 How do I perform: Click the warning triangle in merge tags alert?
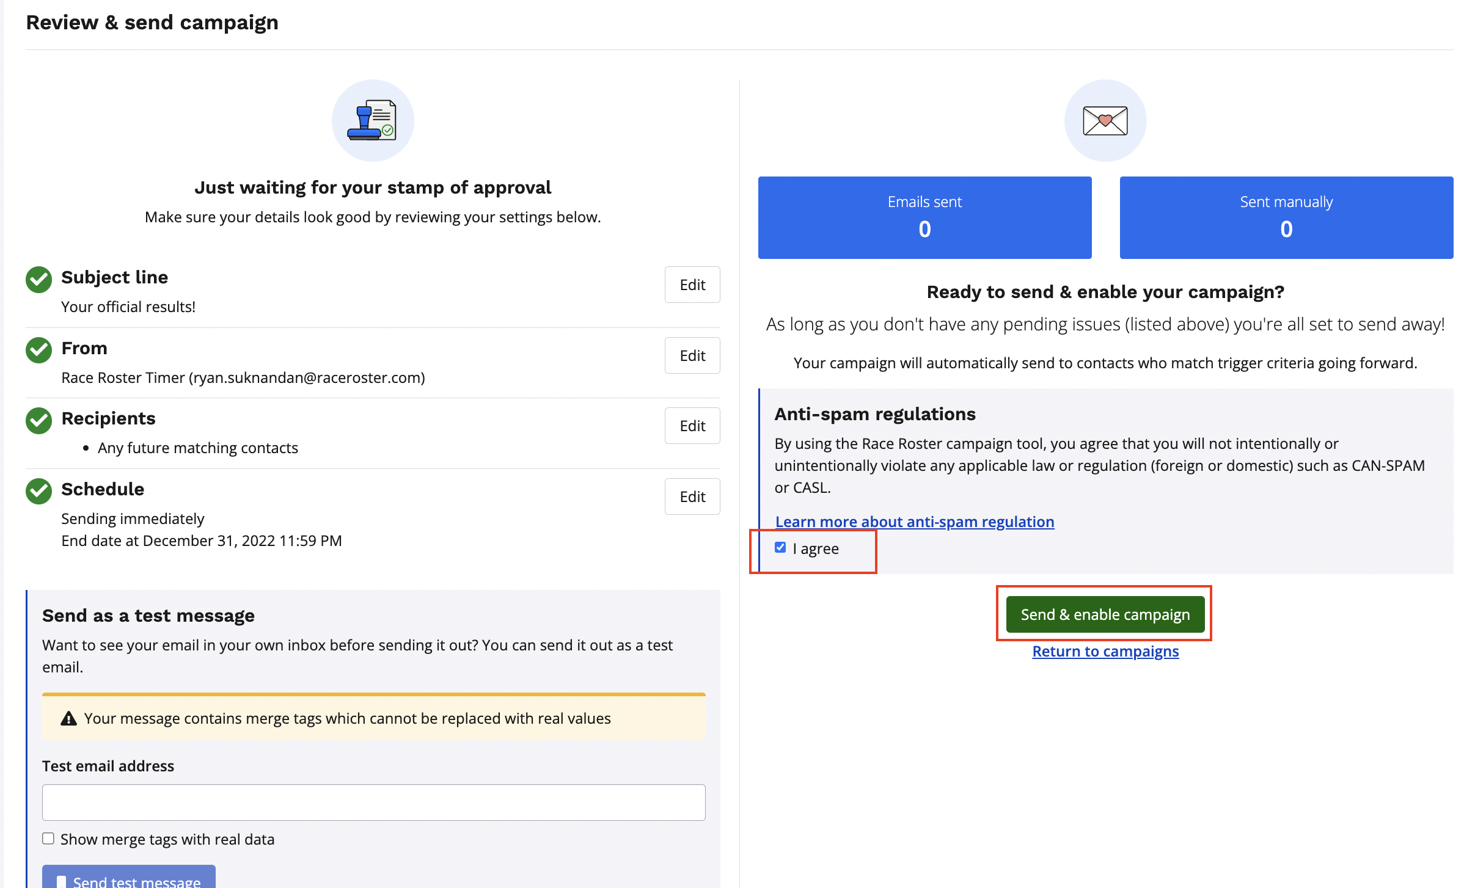tap(69, 718)
